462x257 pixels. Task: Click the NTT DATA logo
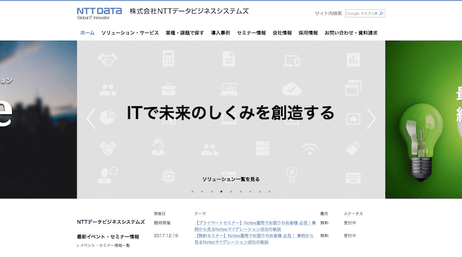[99, 14]
